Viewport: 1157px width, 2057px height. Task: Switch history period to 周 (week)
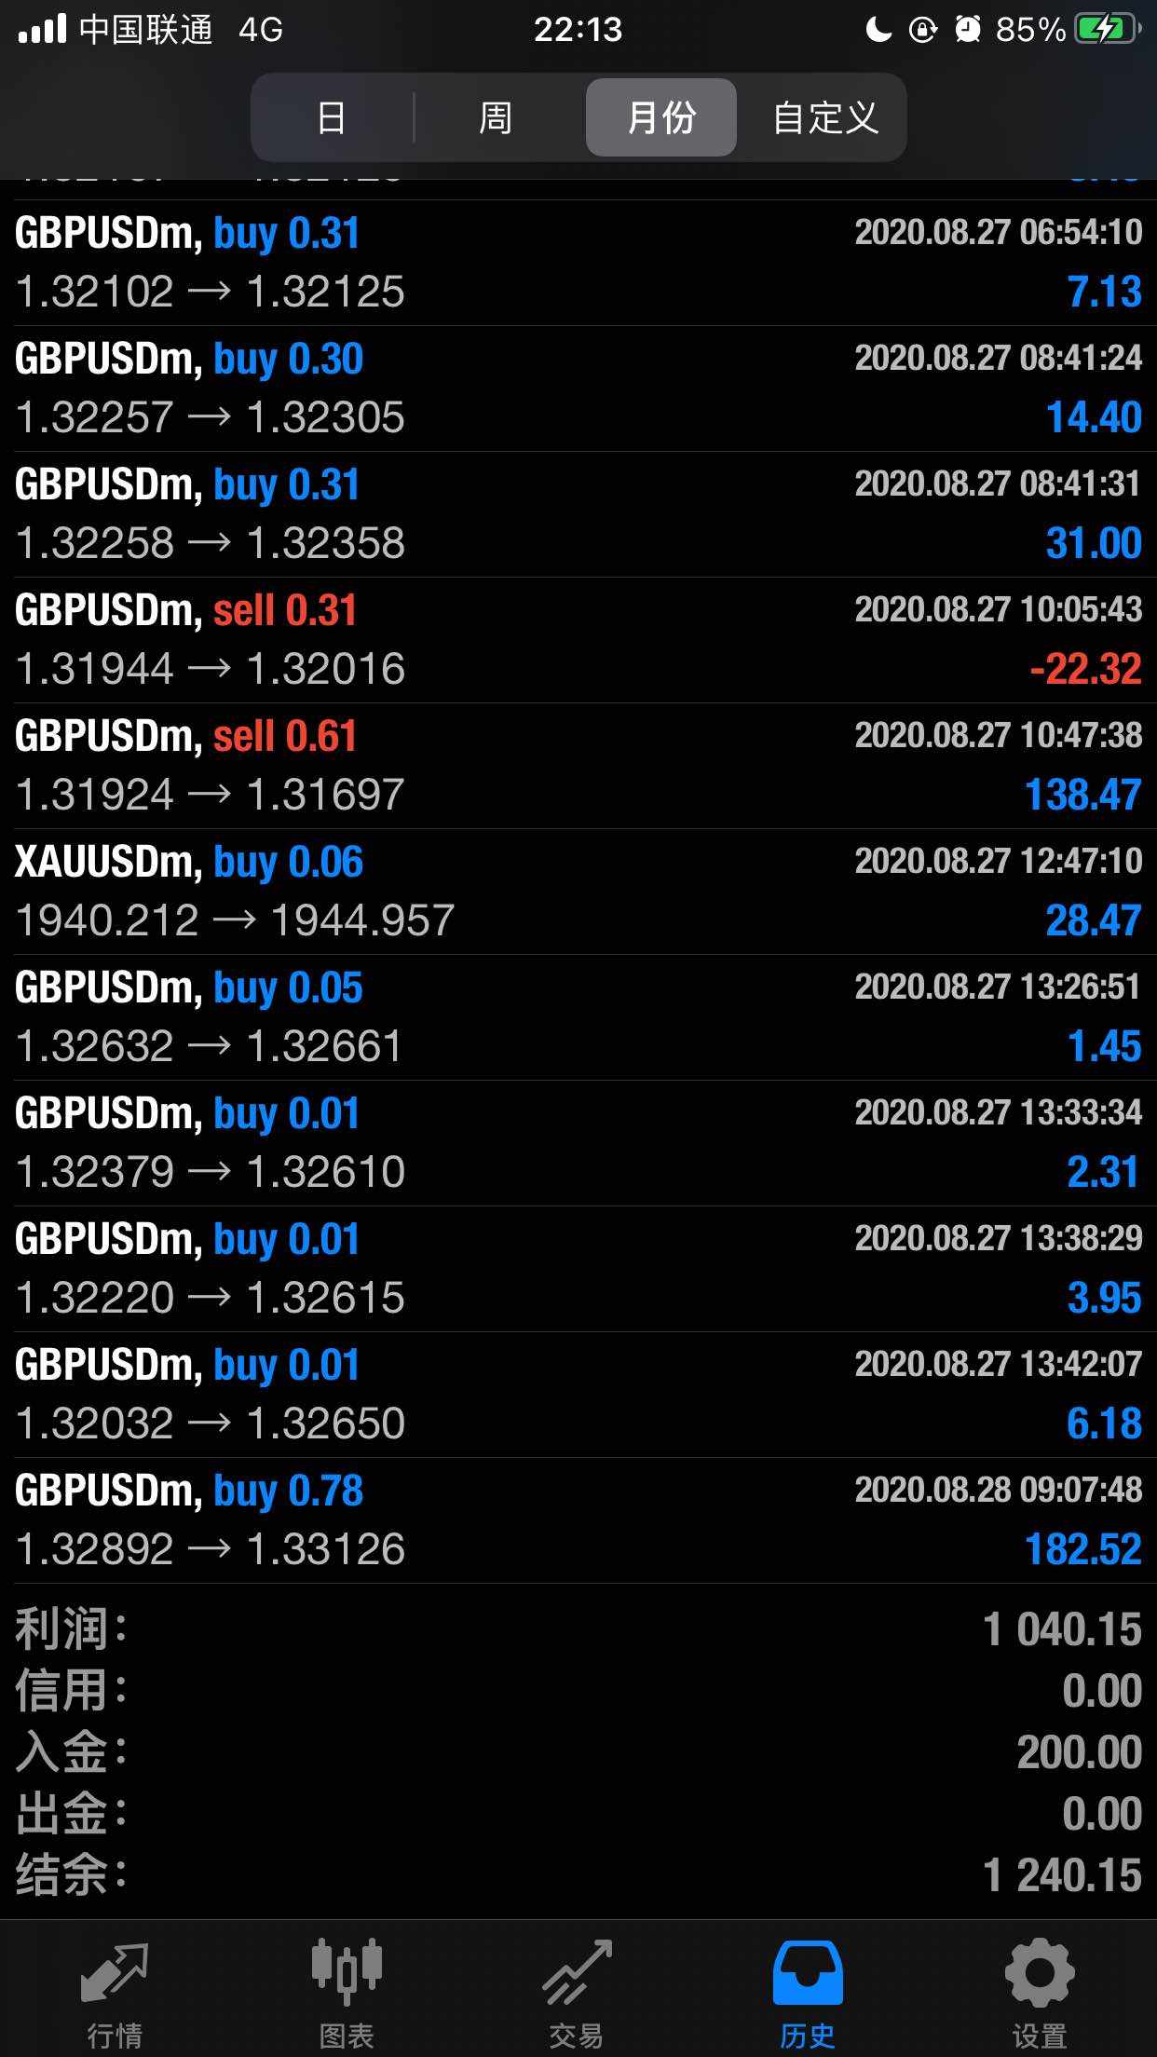[x=496, y=118]
